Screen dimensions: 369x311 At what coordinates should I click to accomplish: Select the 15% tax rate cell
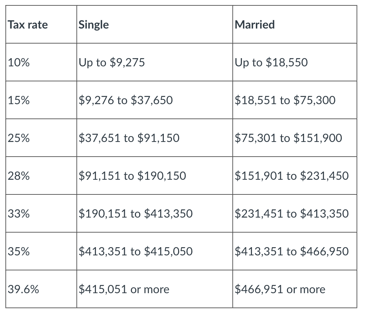(19, 100)
